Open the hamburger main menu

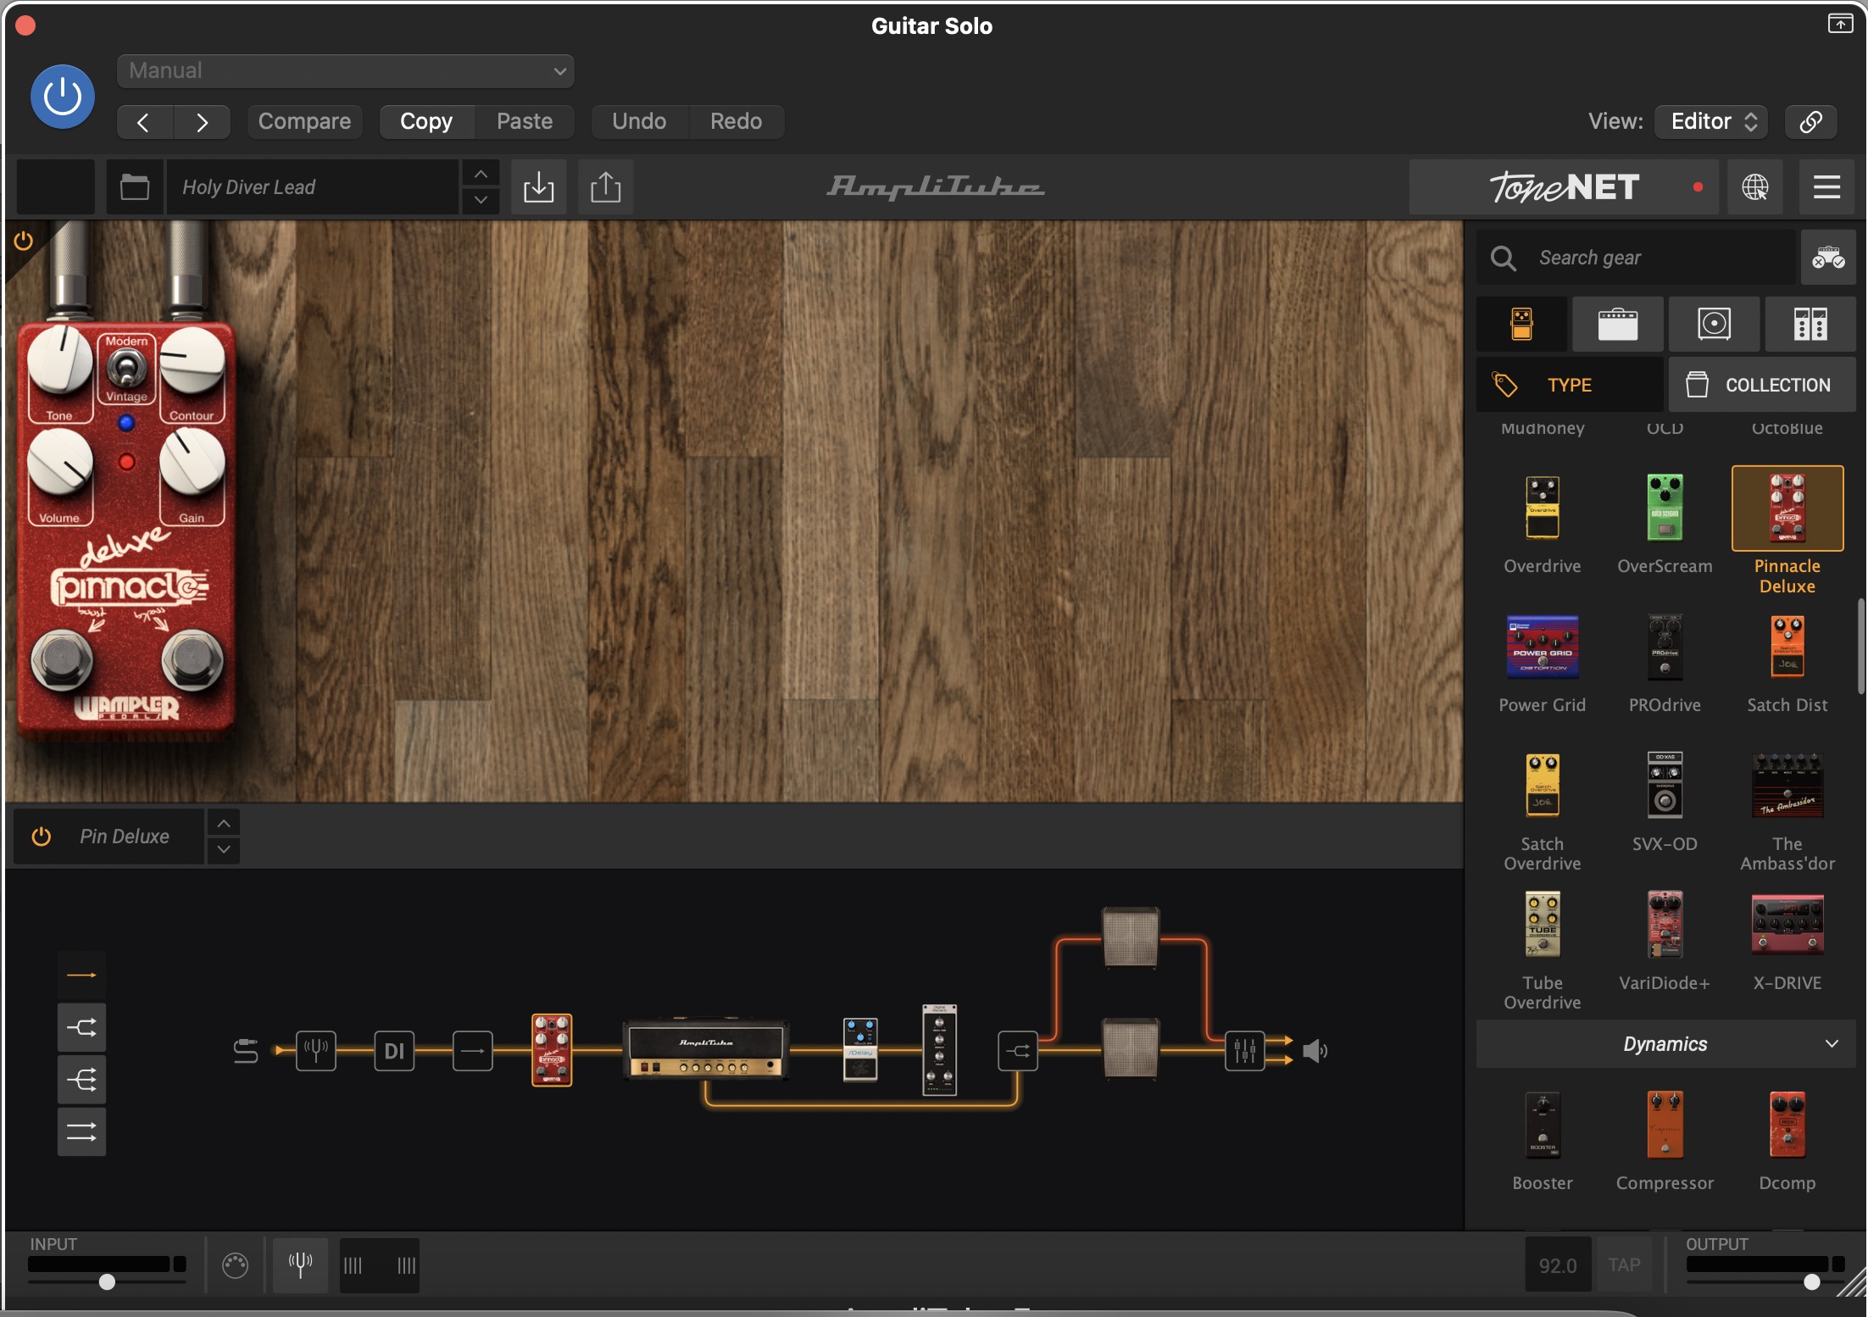coord(1826,186)
